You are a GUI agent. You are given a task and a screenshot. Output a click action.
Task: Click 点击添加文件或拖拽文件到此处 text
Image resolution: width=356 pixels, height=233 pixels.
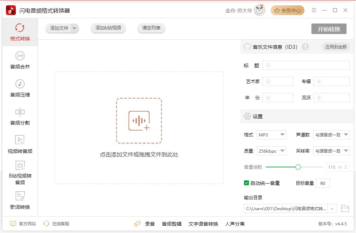(139, 155)
